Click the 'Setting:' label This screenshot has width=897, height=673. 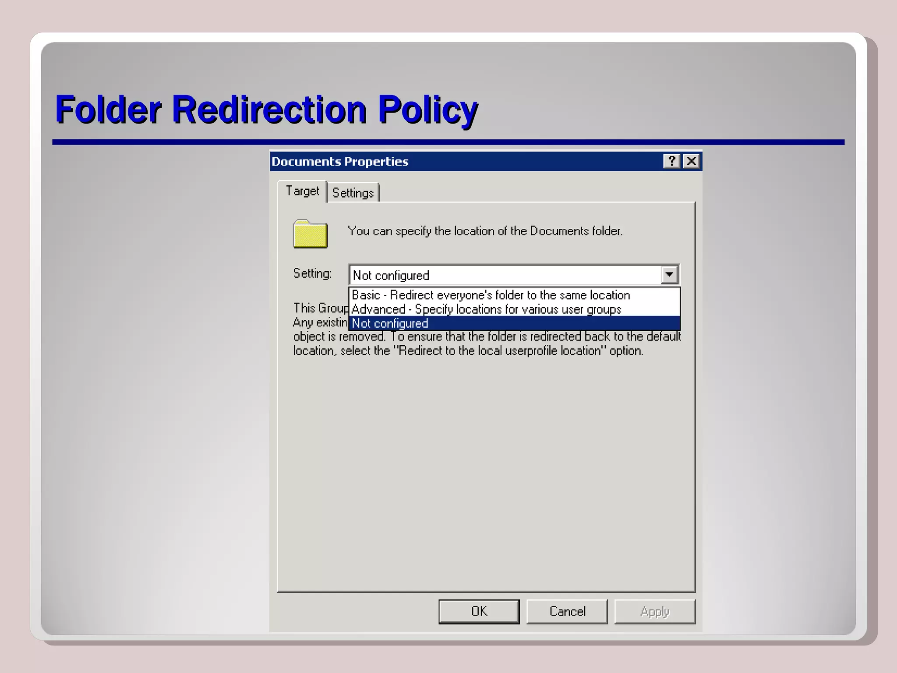(312, 273)
